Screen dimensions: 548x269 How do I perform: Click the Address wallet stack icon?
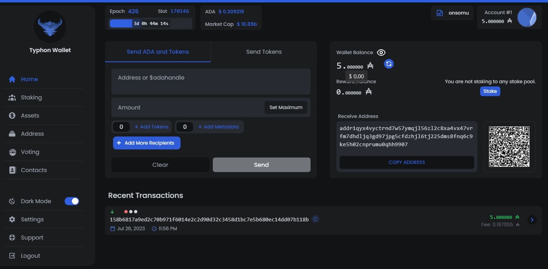point(12,134)
